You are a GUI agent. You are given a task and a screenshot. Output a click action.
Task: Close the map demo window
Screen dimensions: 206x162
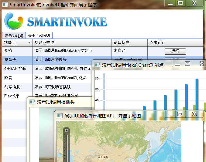pos(194,114)
